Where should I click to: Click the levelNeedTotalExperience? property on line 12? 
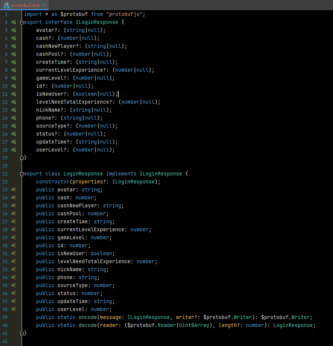(x=74, y=102)
